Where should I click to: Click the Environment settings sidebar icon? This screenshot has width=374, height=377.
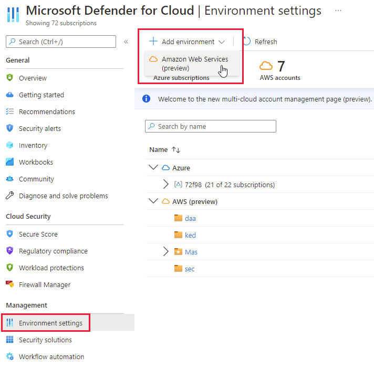(9, 323)
